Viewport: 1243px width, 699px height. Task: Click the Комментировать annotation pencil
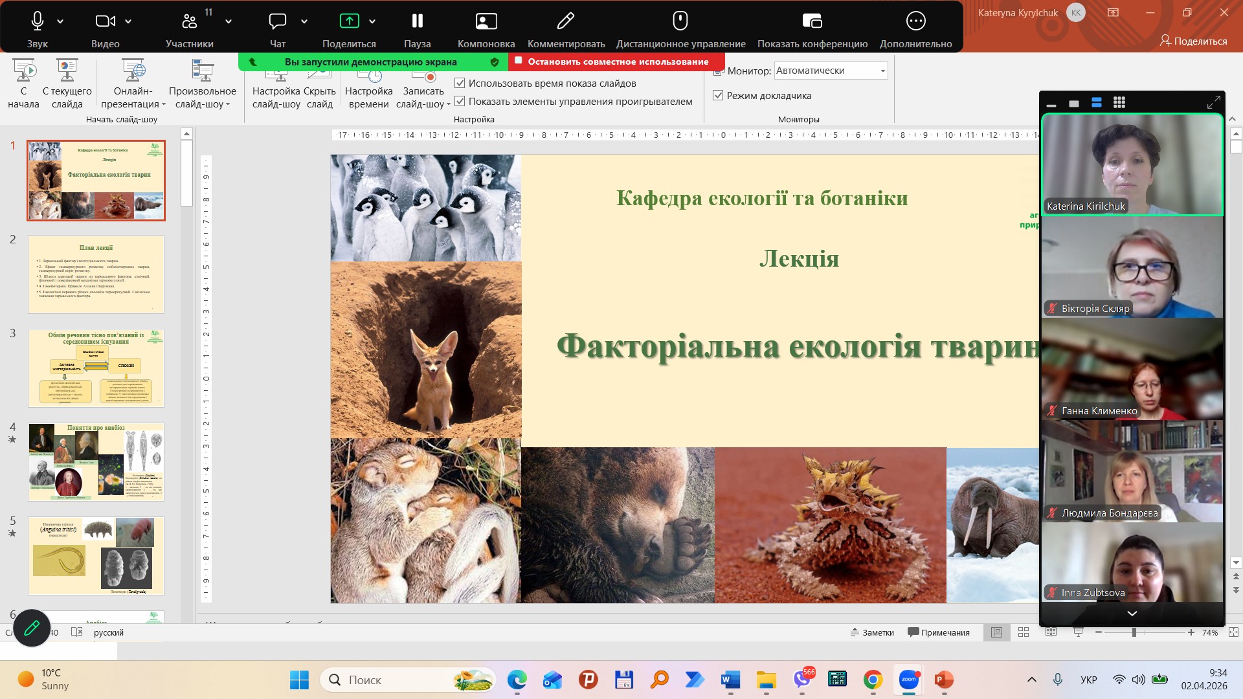click(566, 22)
